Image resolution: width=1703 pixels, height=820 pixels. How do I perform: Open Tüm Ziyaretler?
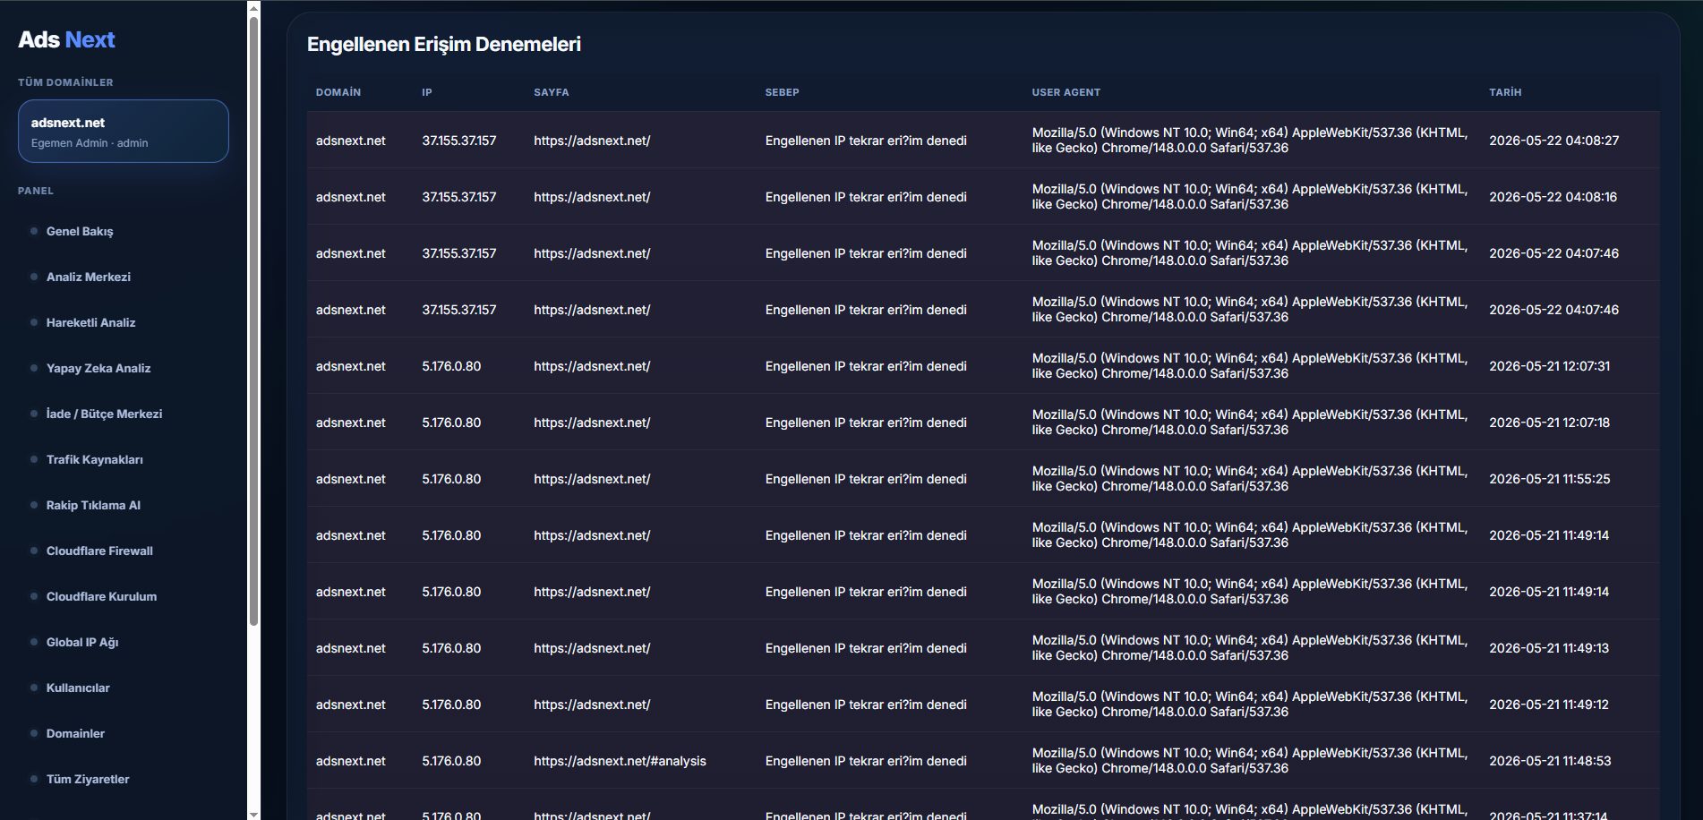[x=88, y=779]
